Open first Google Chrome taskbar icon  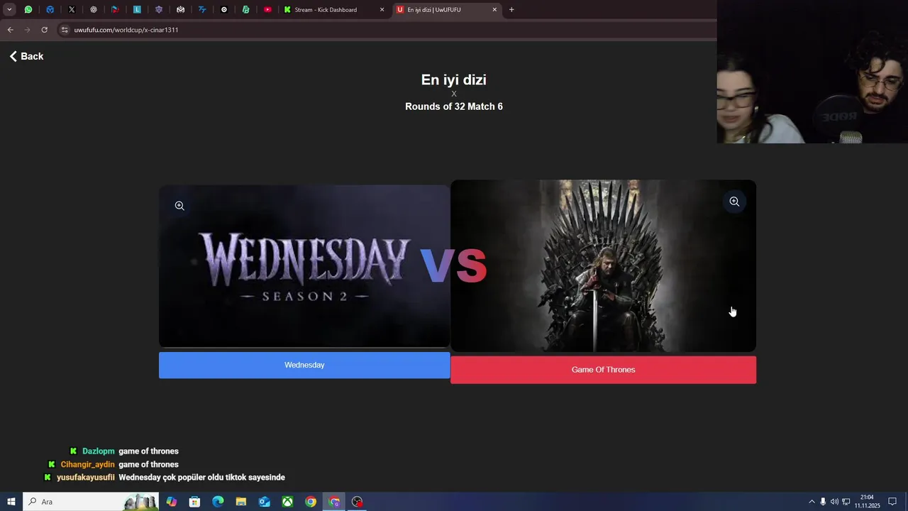pyautogui.click(x=311, y=502)
